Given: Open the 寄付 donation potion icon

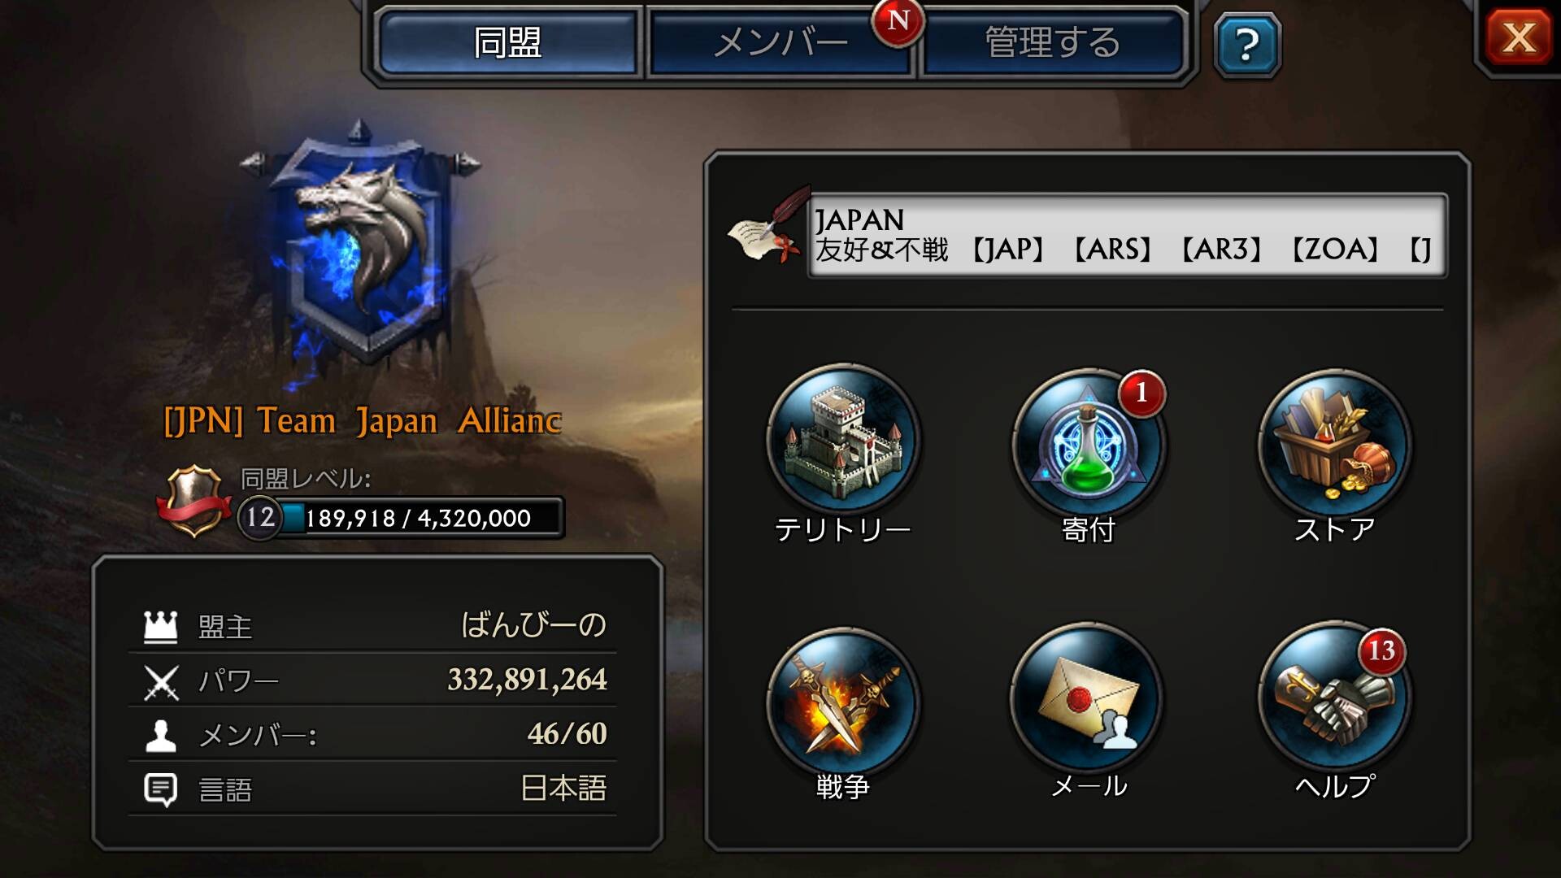Looking at the screenshot, I should click(1089, 444).
